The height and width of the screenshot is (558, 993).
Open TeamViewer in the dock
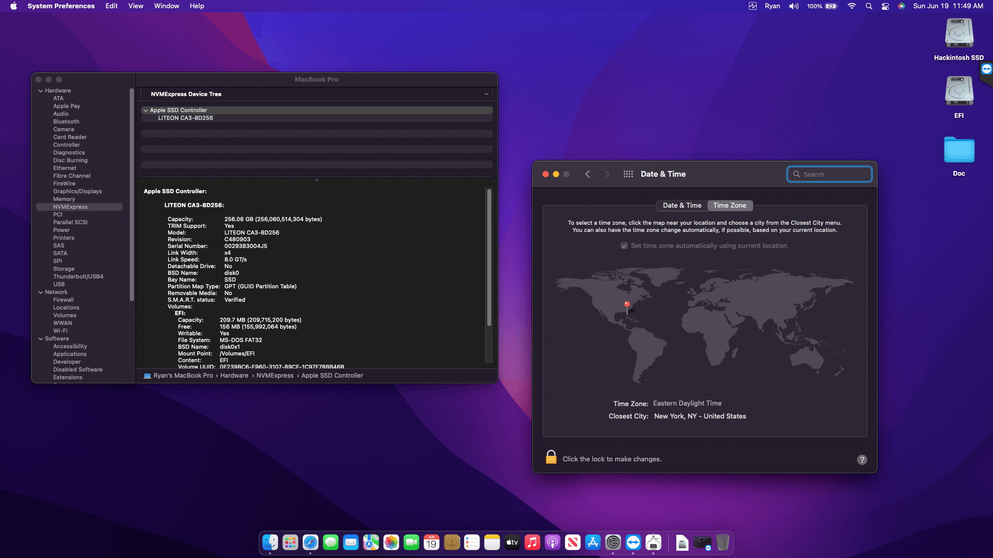(633, 542)
